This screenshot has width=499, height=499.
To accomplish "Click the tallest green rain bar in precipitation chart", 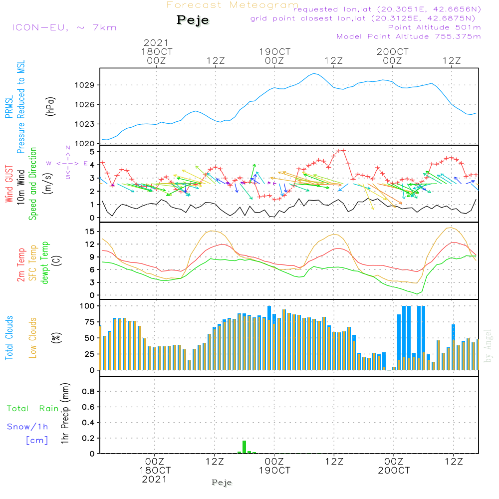I will tap(244, 447).
